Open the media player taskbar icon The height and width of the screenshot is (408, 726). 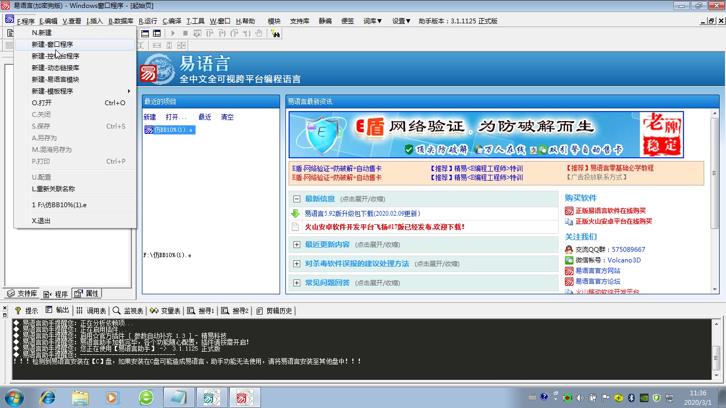(x=113, y=397)
